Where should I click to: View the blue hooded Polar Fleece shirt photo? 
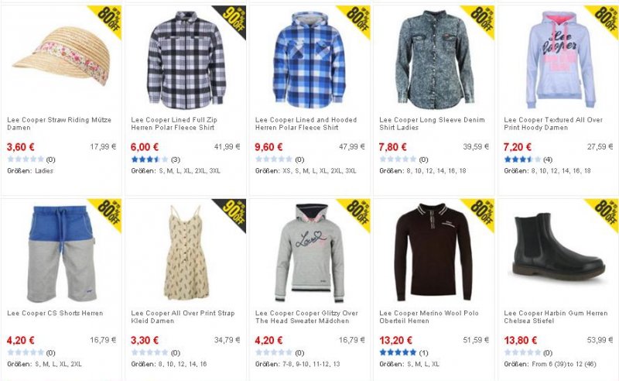tap(309, 60)
